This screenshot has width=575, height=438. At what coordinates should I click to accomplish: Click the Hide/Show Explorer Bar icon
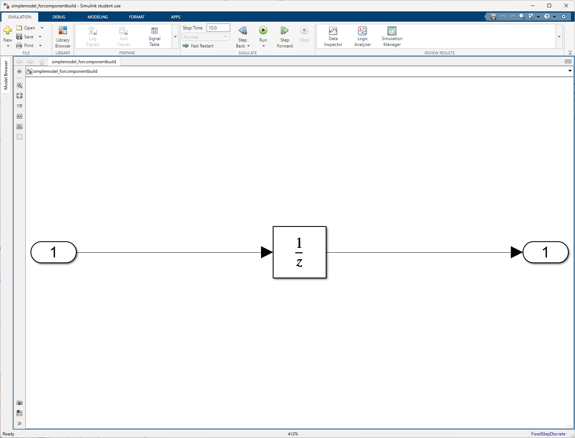click(x=19, y=71)
